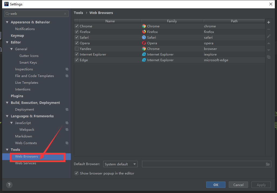Click the help question mark icon
Viewport: 277px width, 193px height.
click(9, 185)
